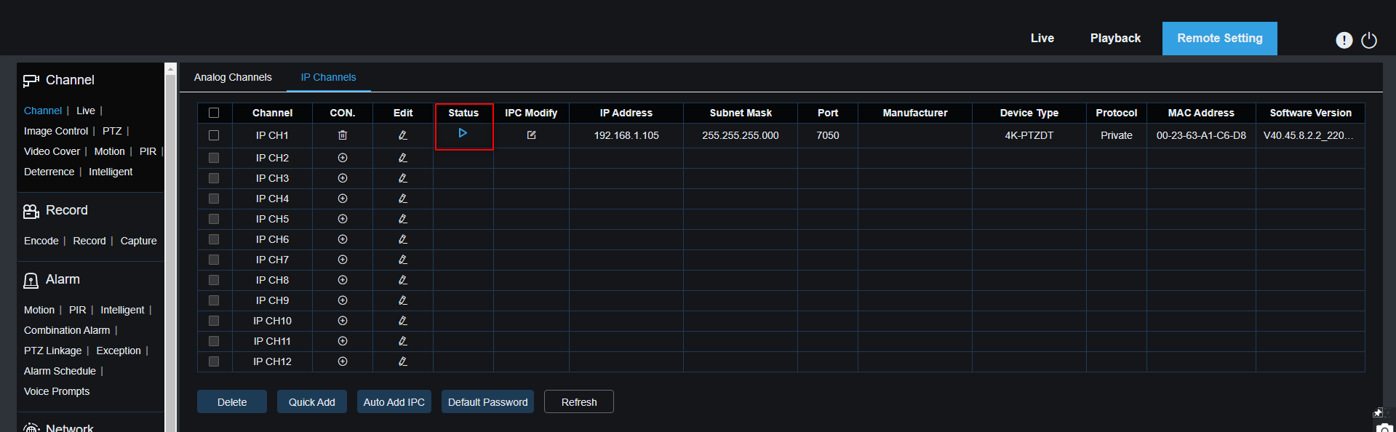Open the Capture settings under Record
This screenshot has width=1396, height=432.
tap(138, 241)
